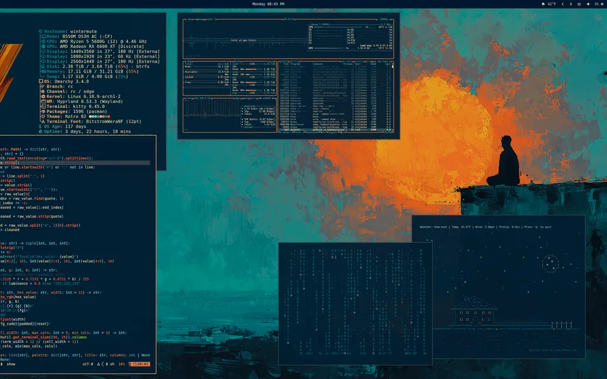Click the GPU usage bar in btop
The image size is (607, 379).
click(x=329, y=48)
